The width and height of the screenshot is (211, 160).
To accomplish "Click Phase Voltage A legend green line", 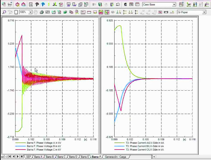I will [x=20, y=143].
